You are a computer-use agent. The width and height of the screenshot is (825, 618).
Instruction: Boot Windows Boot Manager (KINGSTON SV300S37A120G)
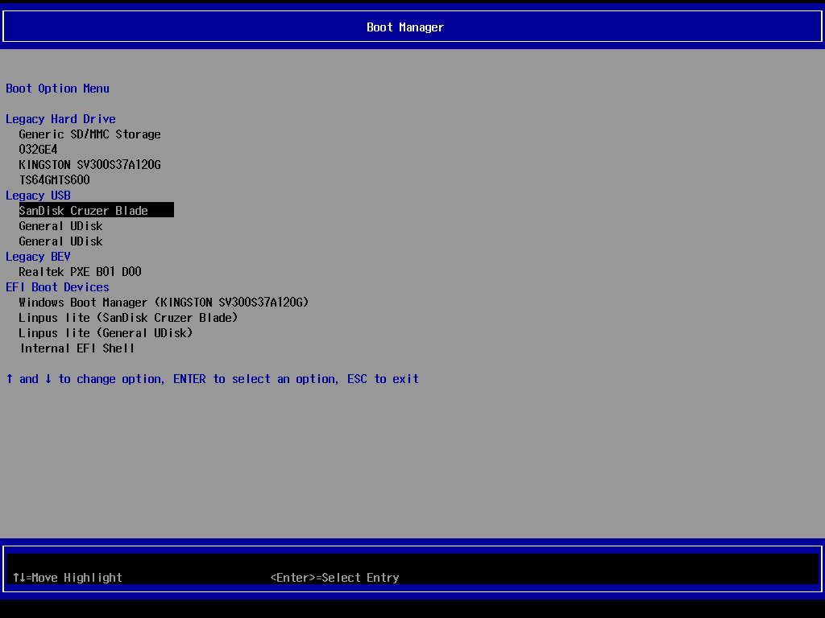point(164,303)
